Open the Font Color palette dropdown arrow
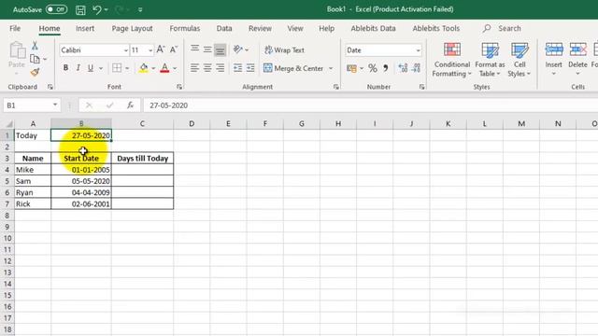 175,68
